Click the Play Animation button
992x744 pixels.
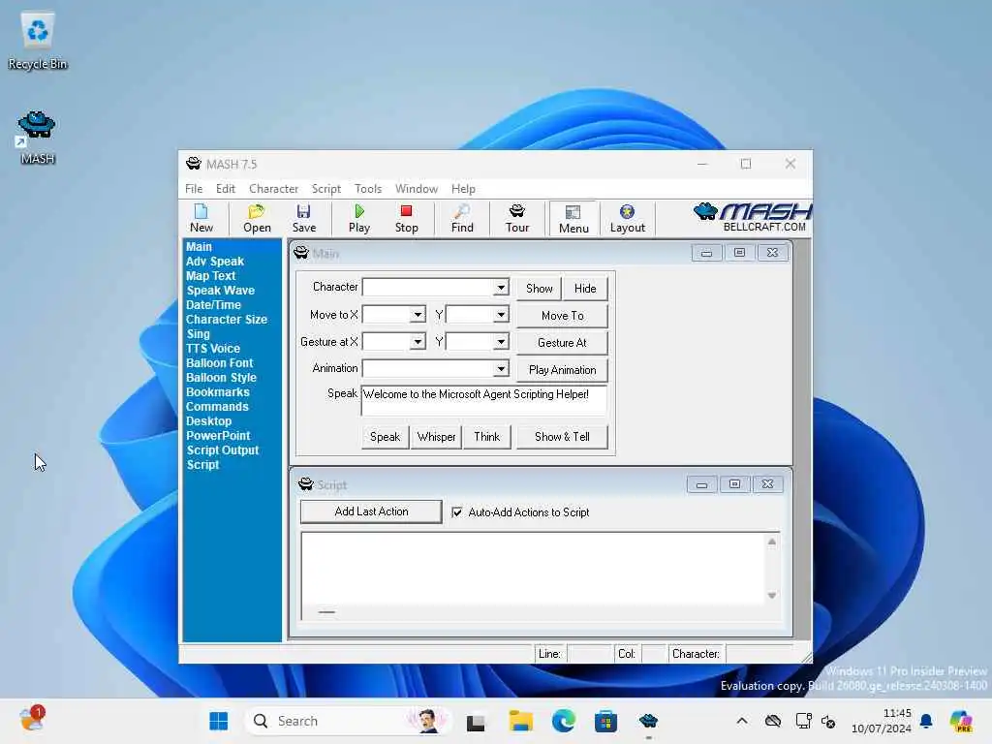pos(562,370)
